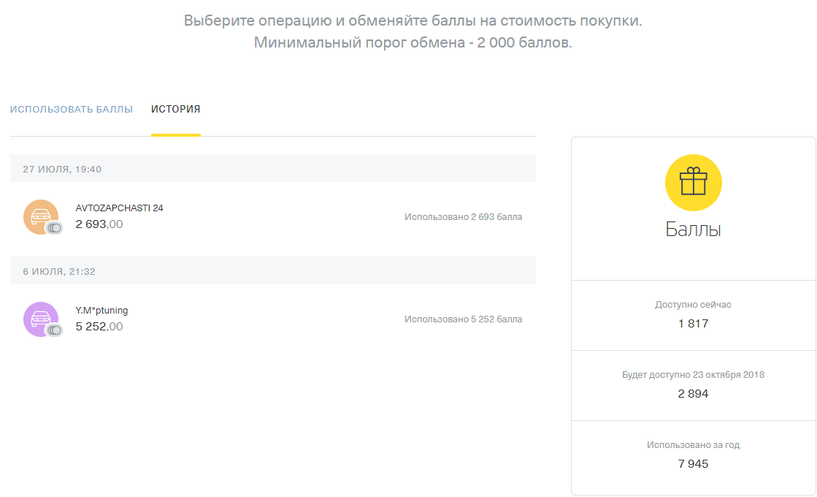Click the Будет доступно 23 октября 2018 section
Viewport: 817px width, 497px height.
(693, 384)
